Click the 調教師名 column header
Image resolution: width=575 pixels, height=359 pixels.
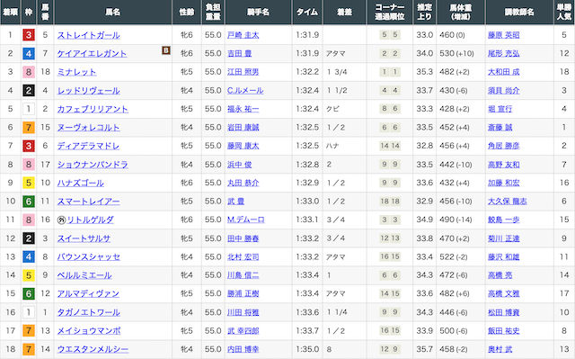[x=519, y=12]
